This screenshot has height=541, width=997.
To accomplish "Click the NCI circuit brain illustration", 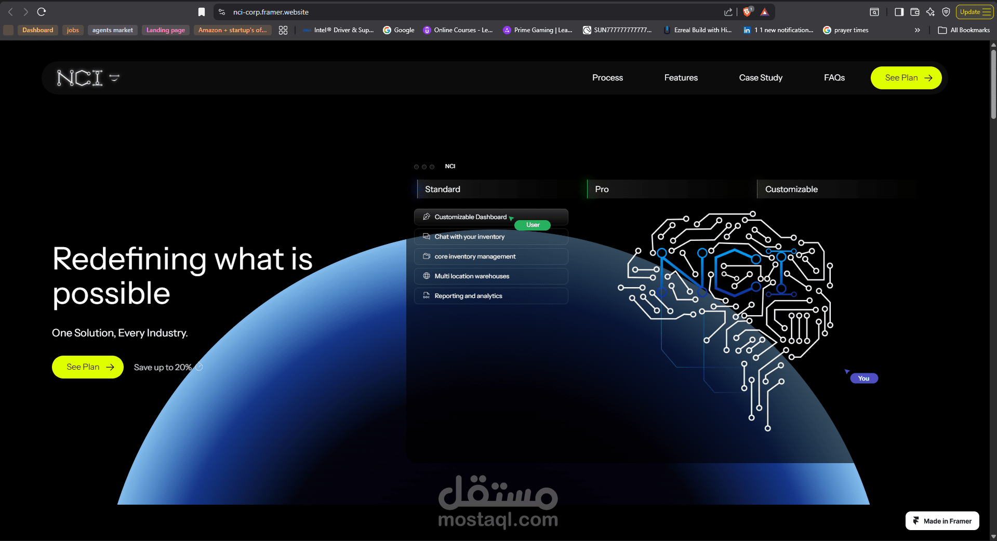I will point(726,321).
